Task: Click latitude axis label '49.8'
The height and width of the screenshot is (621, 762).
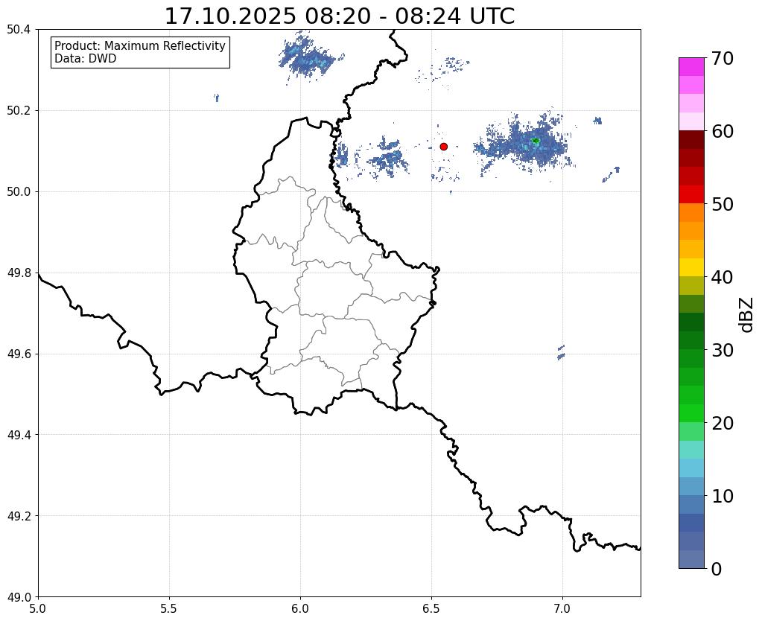Action: pos(19,273)
